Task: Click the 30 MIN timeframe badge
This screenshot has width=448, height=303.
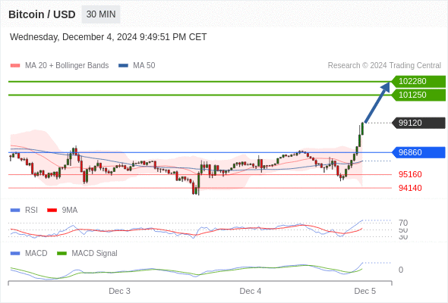Action: 101,14
